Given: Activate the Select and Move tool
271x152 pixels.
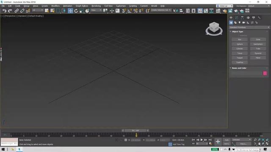Looking at the screenshot, I should (70, 11).
